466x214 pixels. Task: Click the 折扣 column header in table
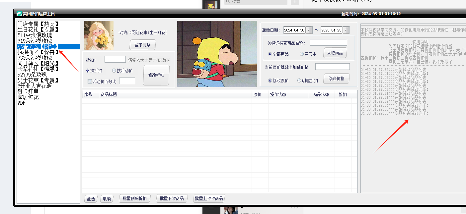pos(343,94)
